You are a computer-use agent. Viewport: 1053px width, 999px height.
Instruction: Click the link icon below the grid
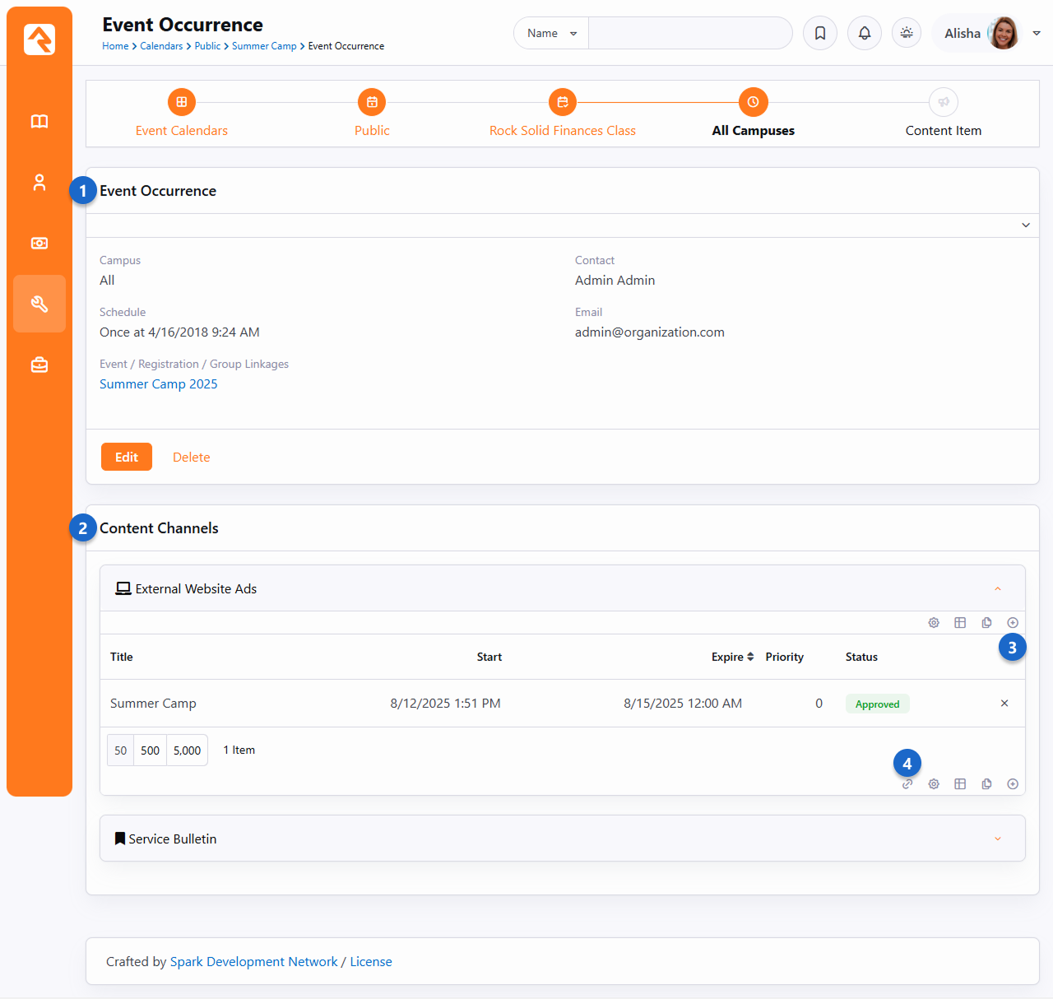(907, 784)
